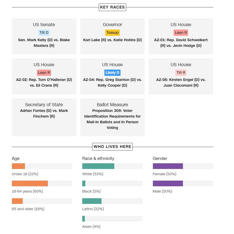The height and width of the screenshot is (234, 234).
Task: Click the orange 18-64 years age bar
Action: [30, 183]
